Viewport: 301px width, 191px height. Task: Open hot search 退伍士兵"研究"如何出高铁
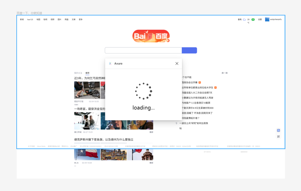pyautogui.click(x=194, y=123)
